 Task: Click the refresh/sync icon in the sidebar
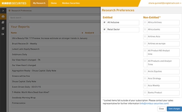[3, 28]
